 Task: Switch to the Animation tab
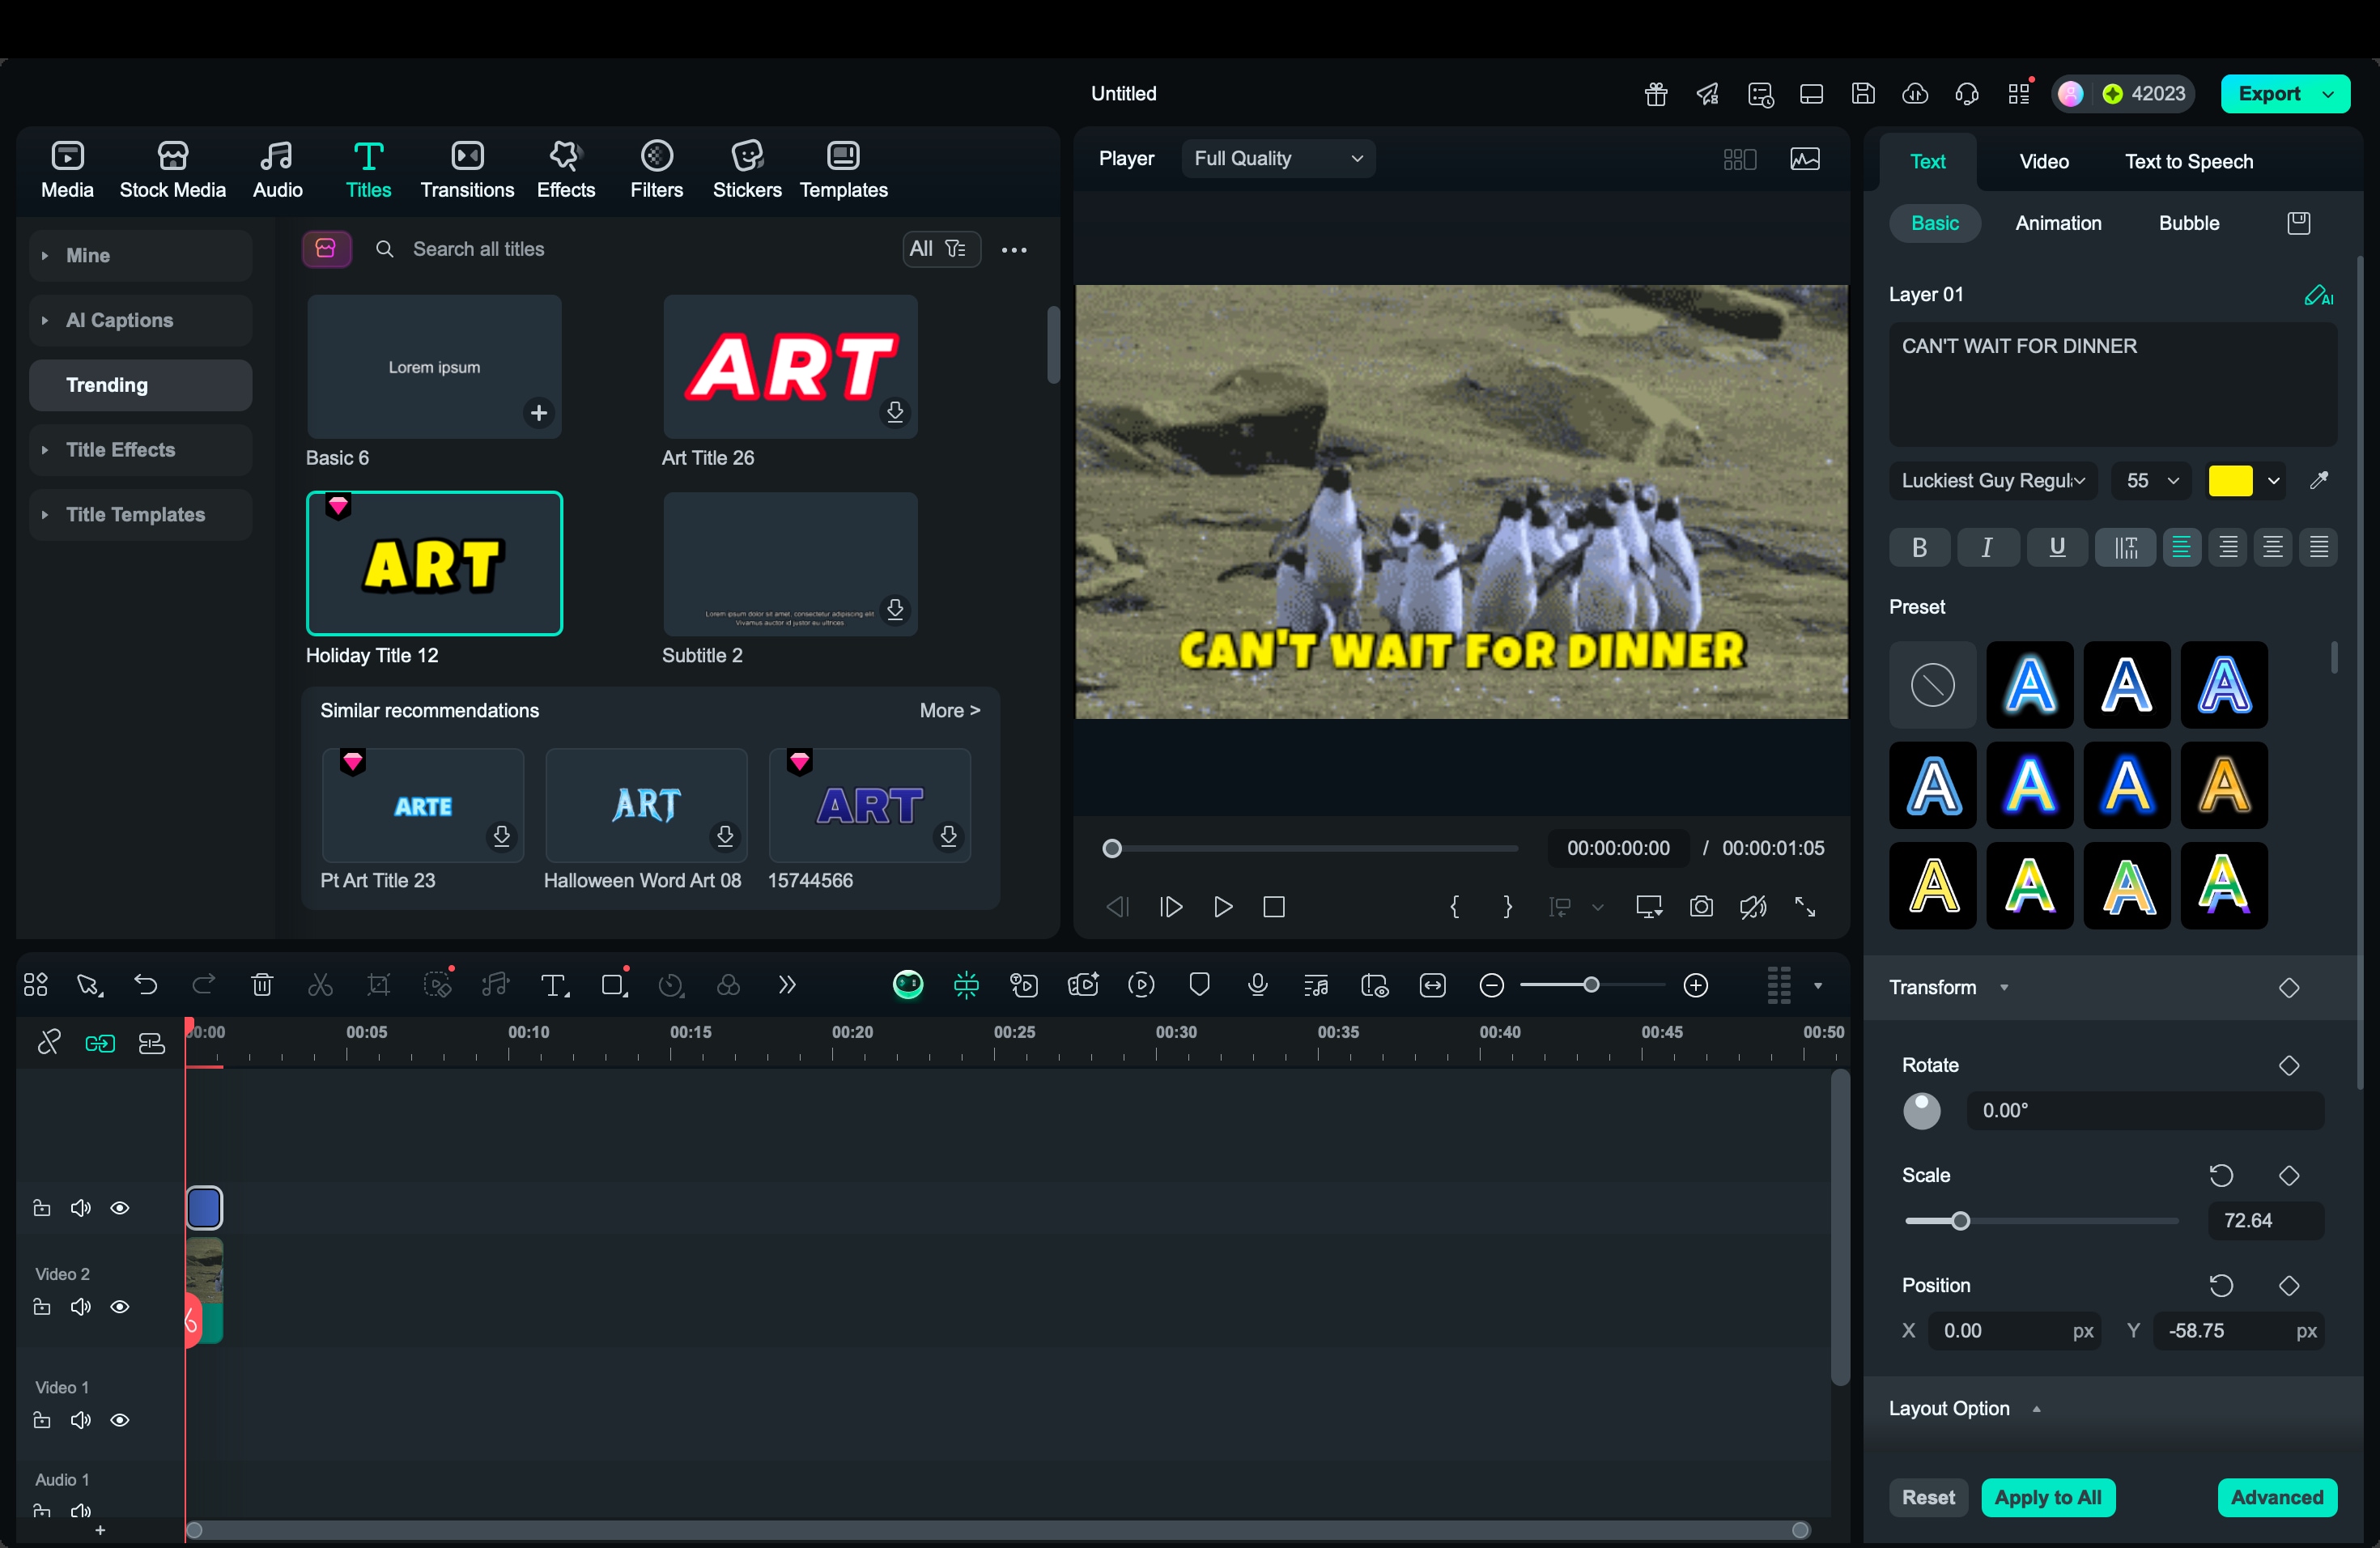pos(2057,223)
